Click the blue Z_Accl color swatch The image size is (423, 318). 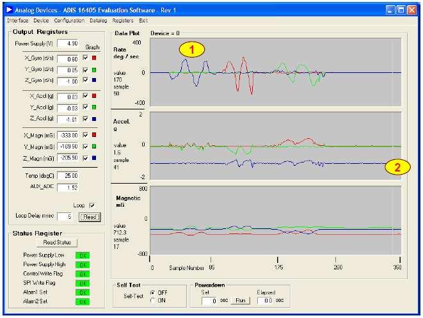94,118
